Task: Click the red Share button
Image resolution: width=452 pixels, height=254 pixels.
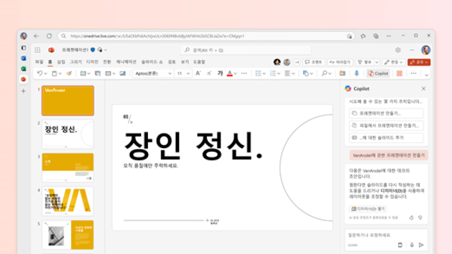Action: point(419,62)
